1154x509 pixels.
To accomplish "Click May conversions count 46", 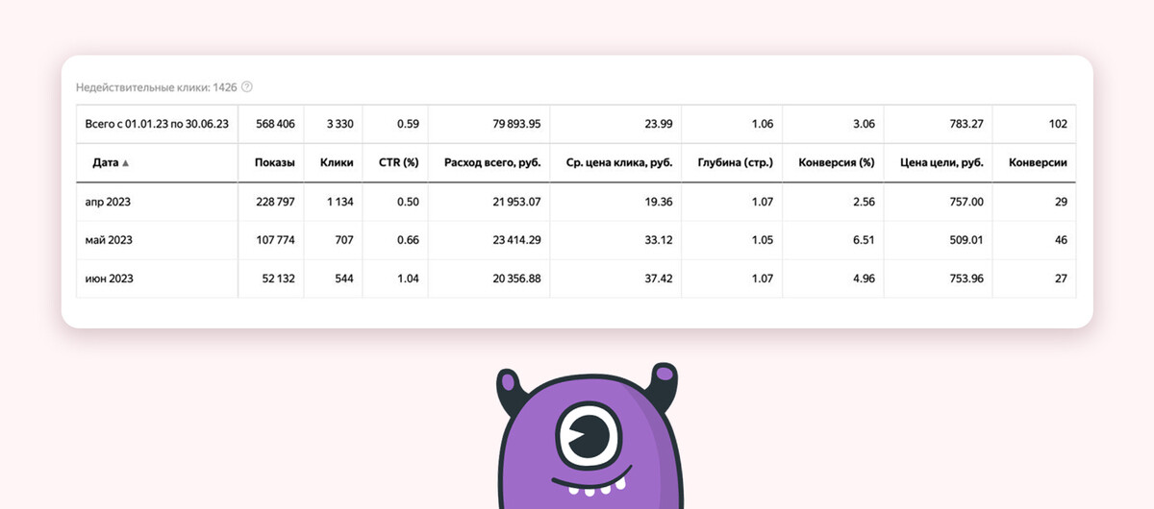I will (1061, 240).
